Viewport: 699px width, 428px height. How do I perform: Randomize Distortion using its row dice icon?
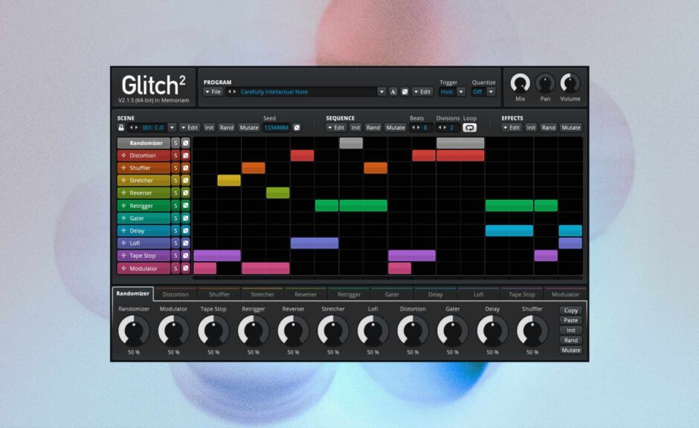(x=185, y=155)
